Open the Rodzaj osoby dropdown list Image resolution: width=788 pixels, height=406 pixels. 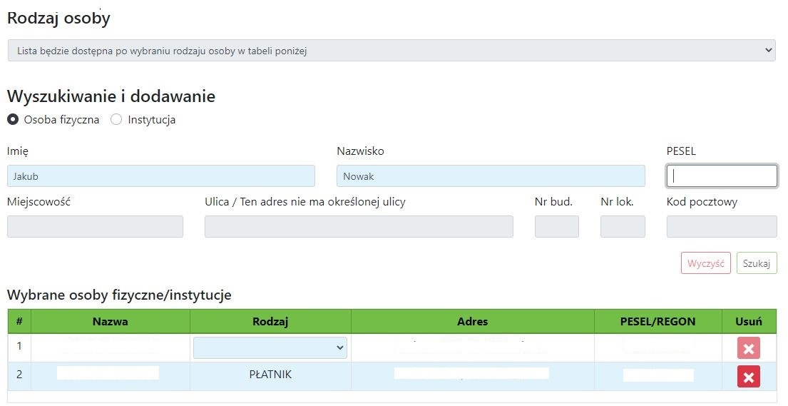point(391,51)
